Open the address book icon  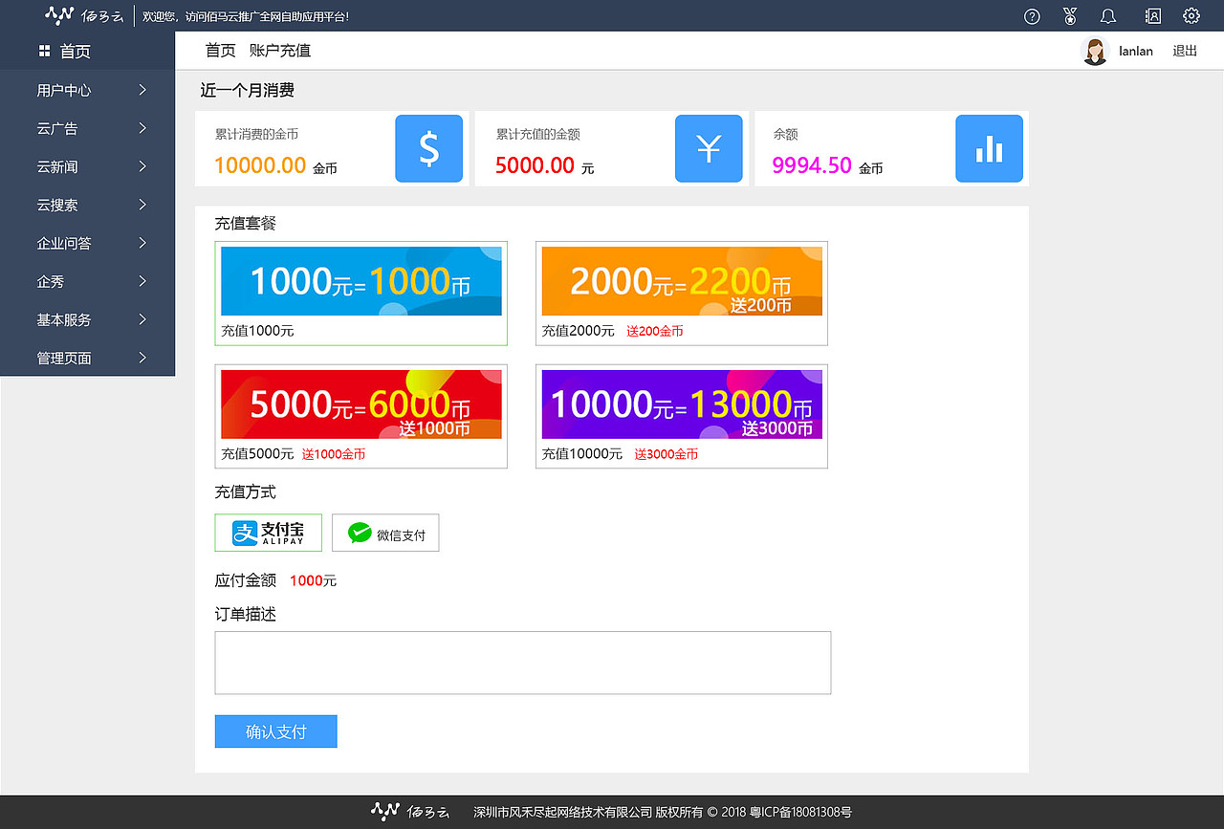pos(1151,15)
